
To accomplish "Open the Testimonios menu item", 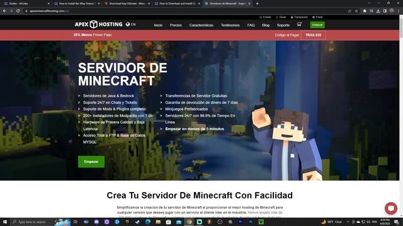I will click(230, 25).
